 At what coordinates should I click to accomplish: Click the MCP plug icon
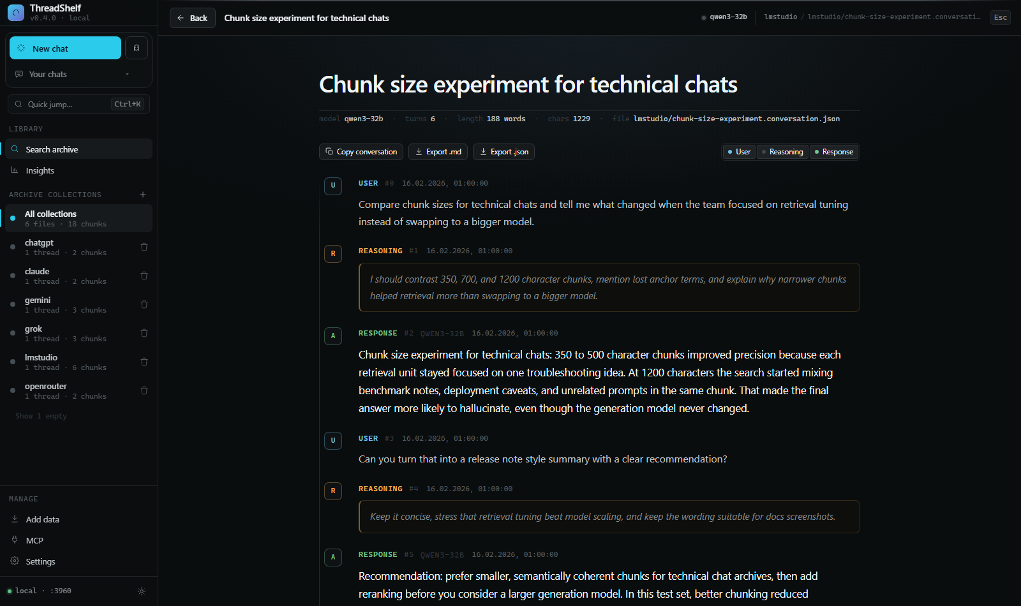pyautogui.click(x=15, y=540)
